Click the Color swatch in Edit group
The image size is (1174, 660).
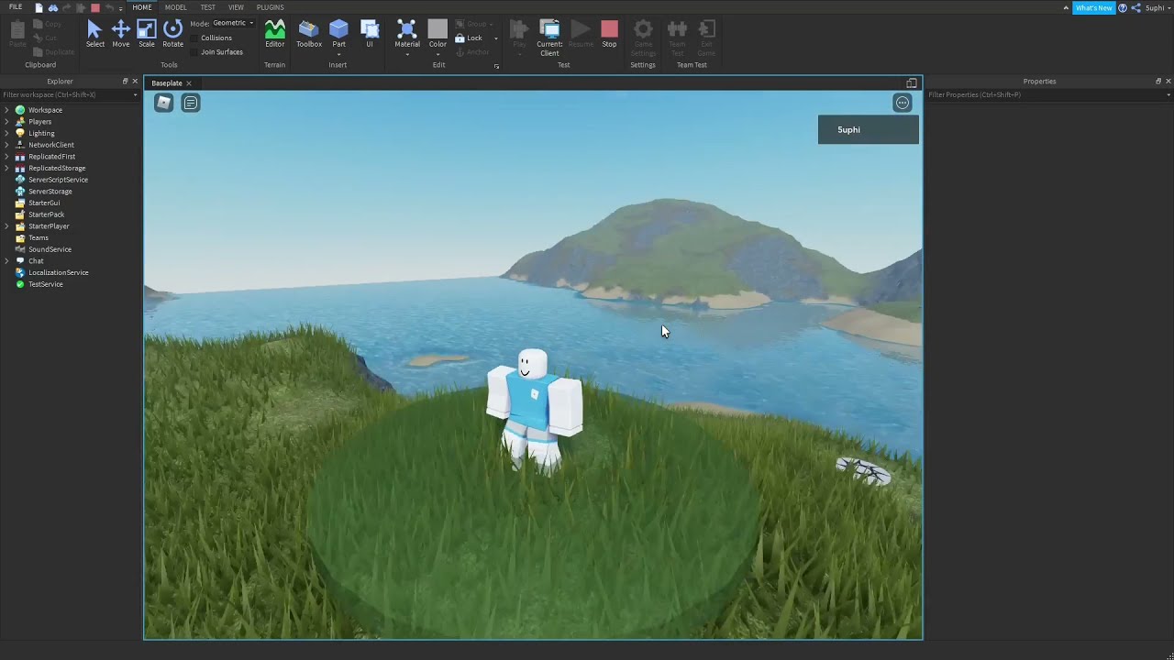pos(437,29)
